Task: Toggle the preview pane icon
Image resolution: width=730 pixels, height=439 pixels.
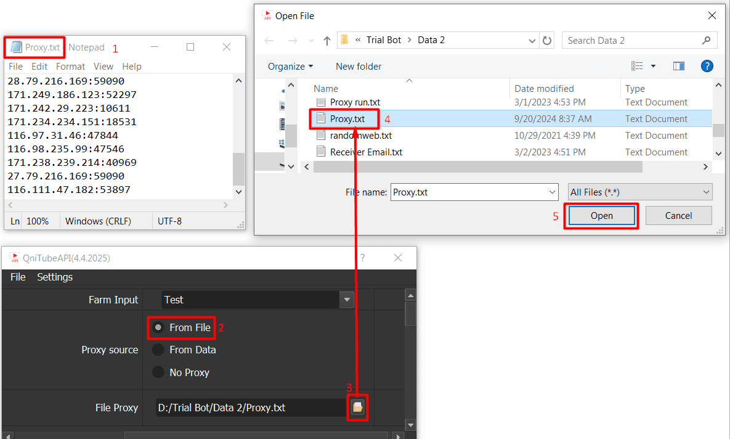Action: click(x=679, y=66)
